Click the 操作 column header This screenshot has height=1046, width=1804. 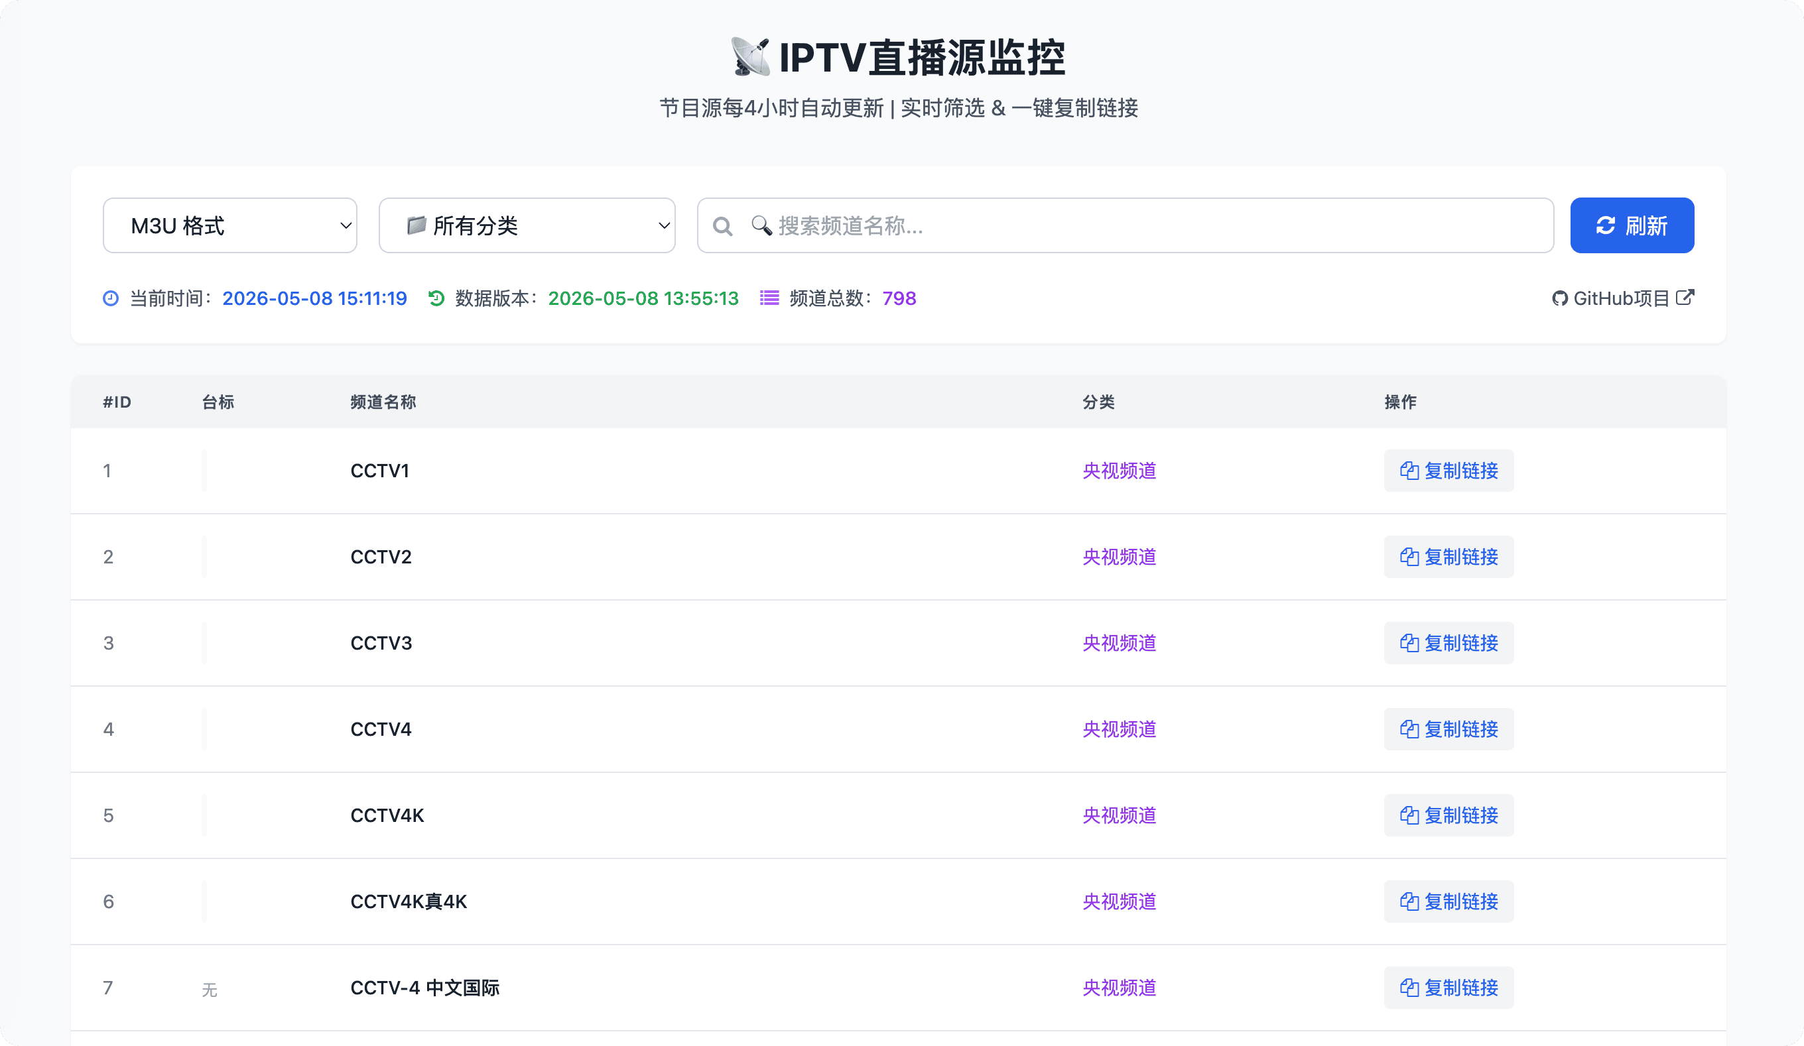[1400, 402]
